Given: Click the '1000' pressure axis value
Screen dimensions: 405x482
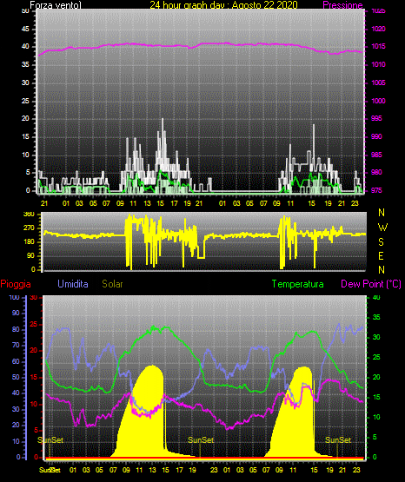Looking at the screenshot, I should coord(378,101).
